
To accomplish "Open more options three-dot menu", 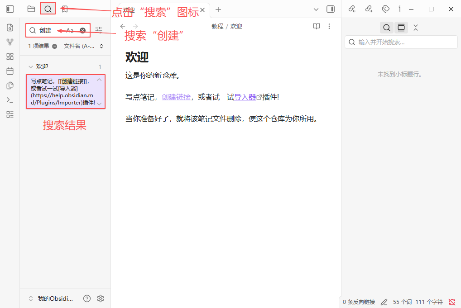I will coord(329,26).
